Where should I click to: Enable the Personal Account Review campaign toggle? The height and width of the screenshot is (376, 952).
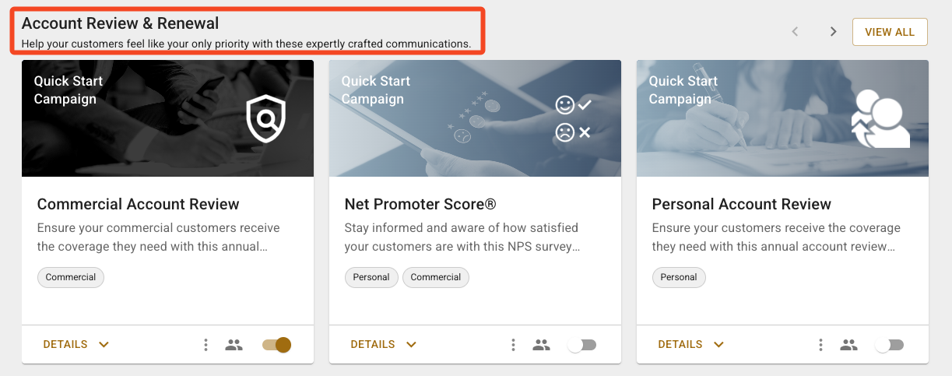[x=890, y=345]
